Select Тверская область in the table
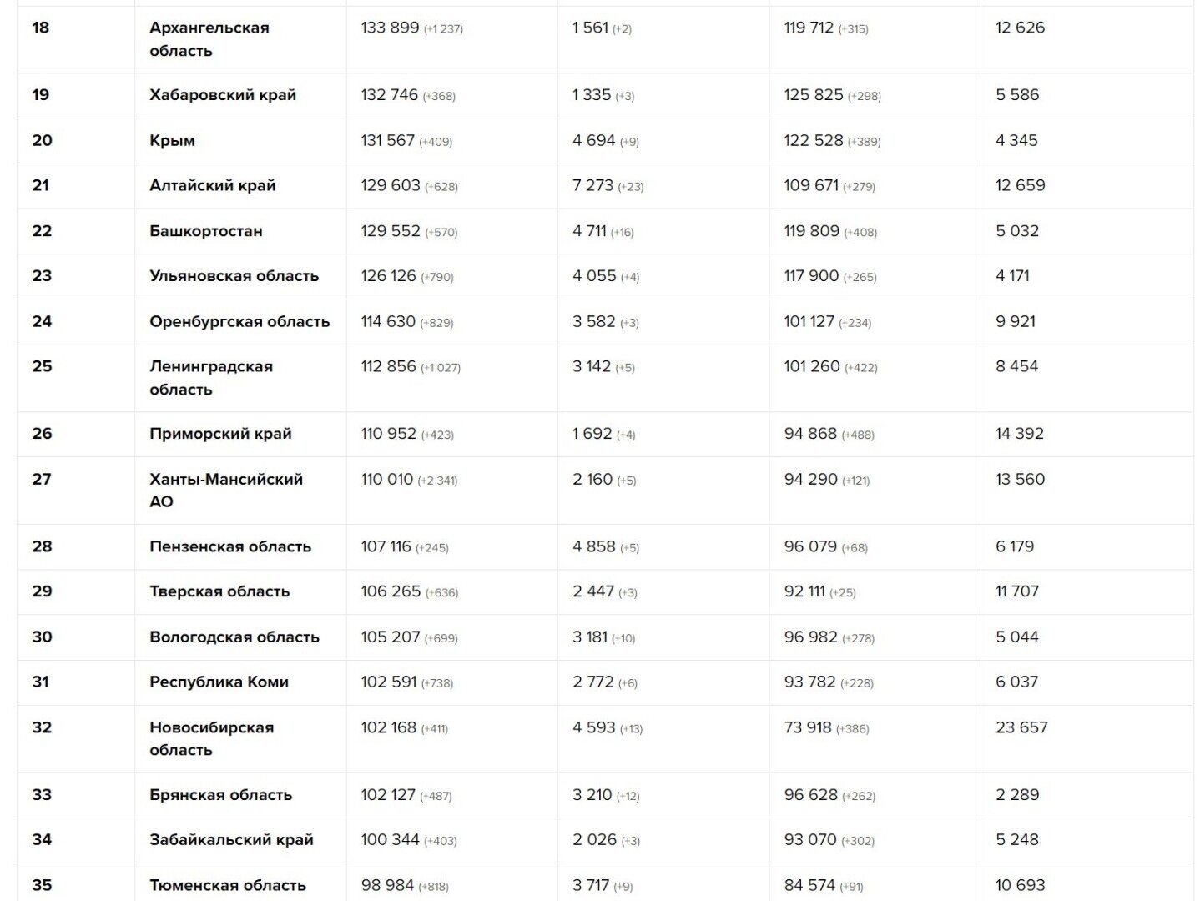The height and width of the screenshot is (901, 1200). (219, 591)
